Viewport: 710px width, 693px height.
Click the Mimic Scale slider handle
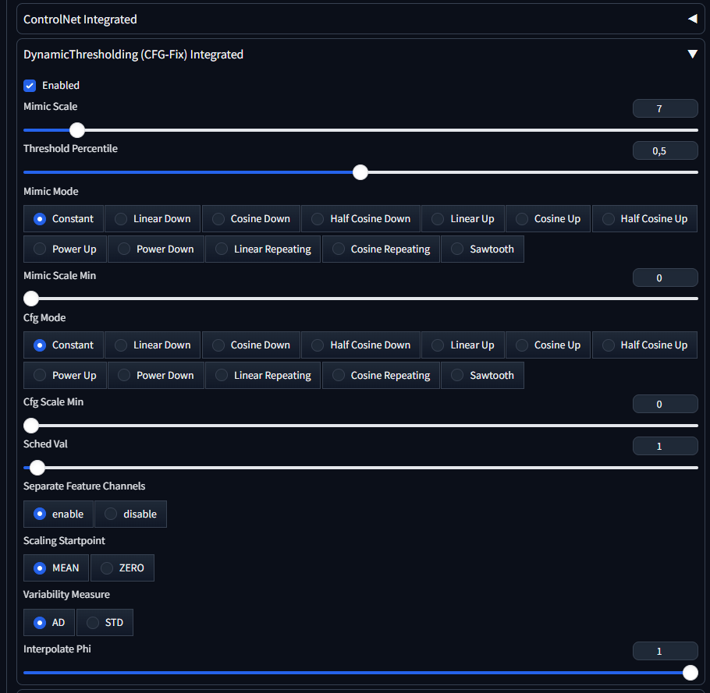pos(77,130)
